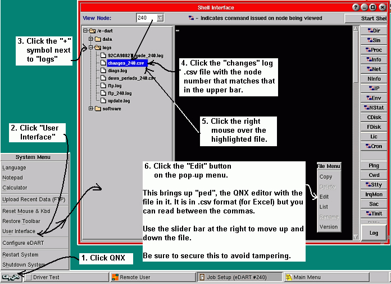Click the Env command button
The width and height of the screenshot is (391, 284).
(x=374, y=98)
